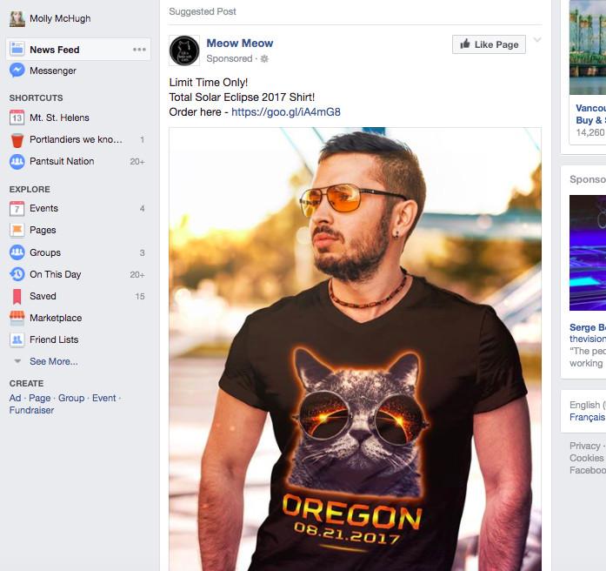Click the Mt. St. Helens calendar icon
The height and width of the screenshot is (571, 606).
17,118
